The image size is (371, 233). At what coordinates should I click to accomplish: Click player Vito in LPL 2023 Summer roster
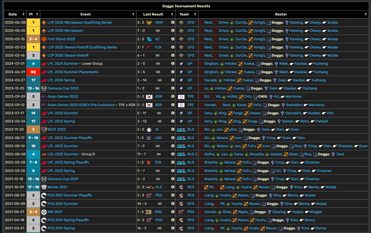click(x=330, y=113)
